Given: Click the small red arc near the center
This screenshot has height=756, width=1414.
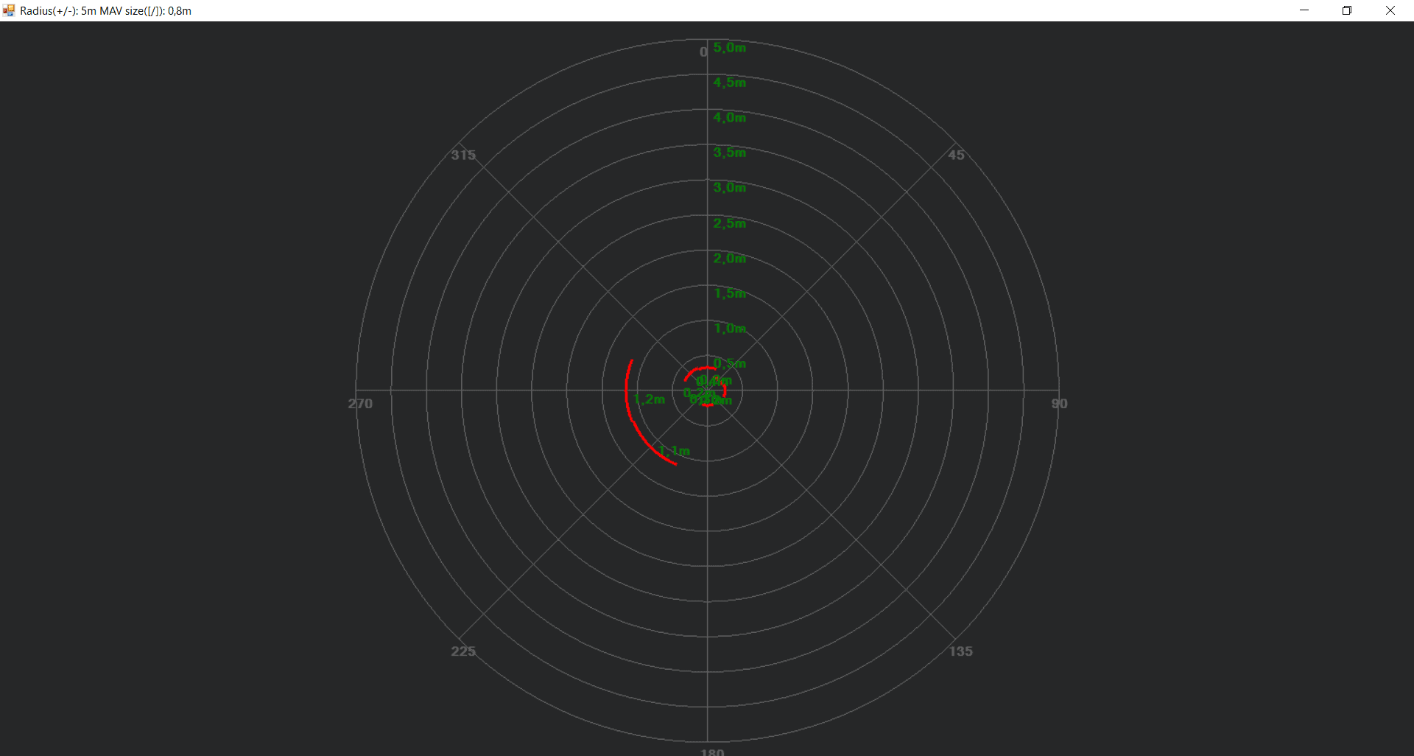Looking at the screenshot, I should pyautogui.click(x=703, y=368).
